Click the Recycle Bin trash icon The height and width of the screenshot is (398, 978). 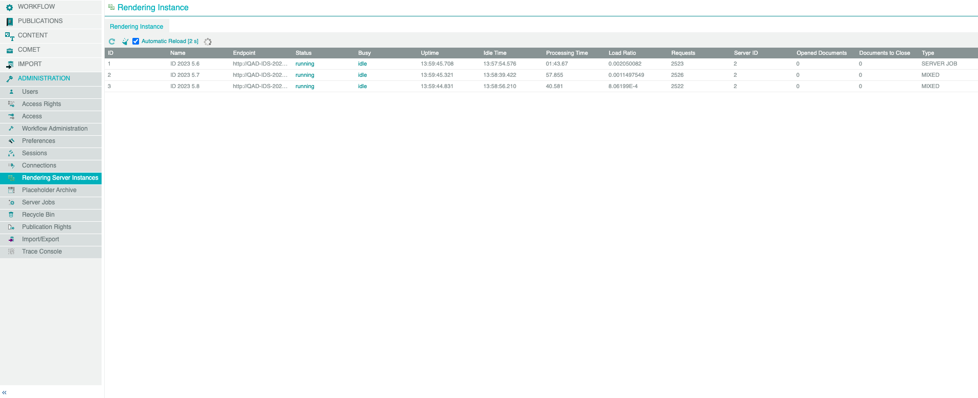pos(11,215)
